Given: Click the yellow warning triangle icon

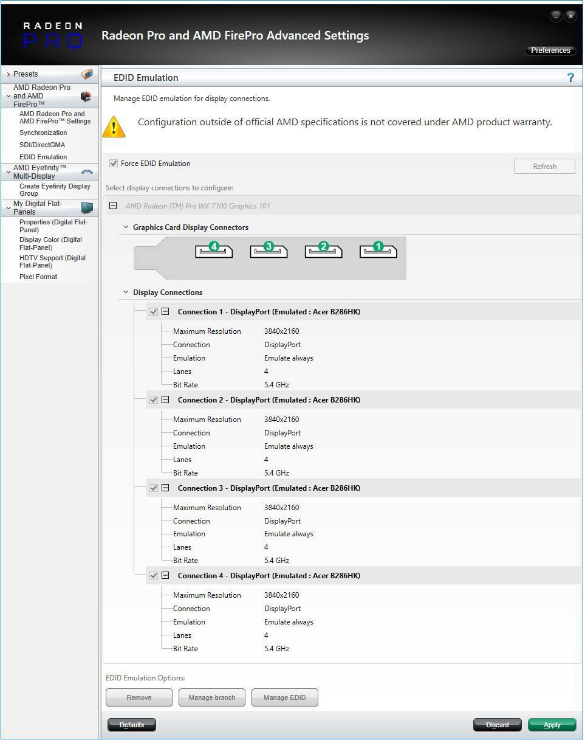Looking at the screenshot, I should (114, 126).
